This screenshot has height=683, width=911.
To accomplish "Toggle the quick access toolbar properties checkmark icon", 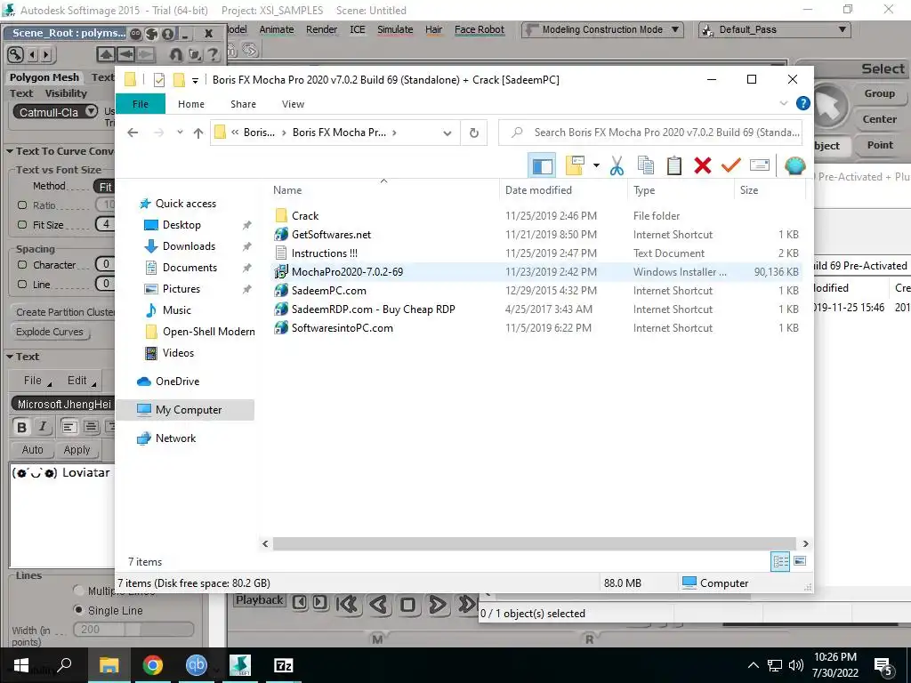I will coord(158,80).
